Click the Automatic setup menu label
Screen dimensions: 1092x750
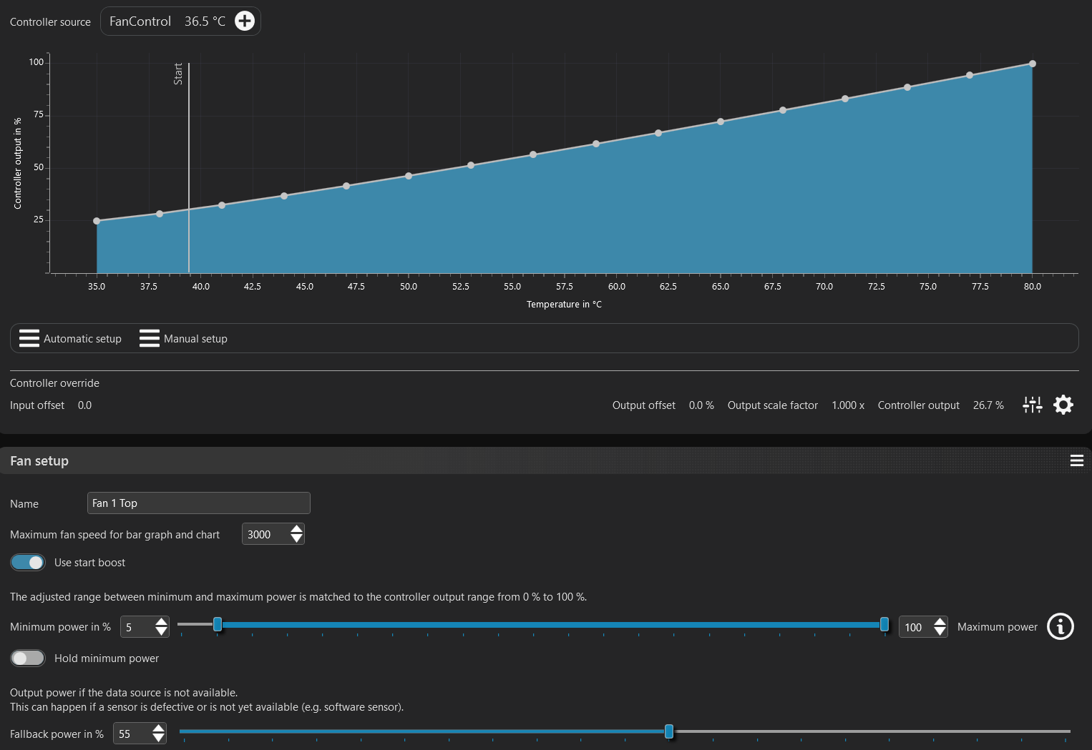82,339
